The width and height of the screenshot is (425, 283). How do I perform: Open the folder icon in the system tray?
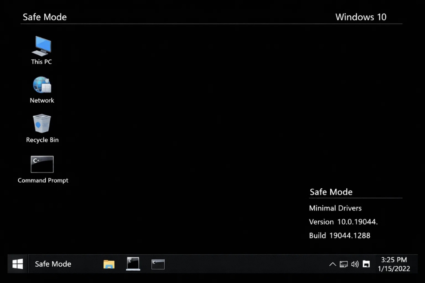(x=366, y=264)
